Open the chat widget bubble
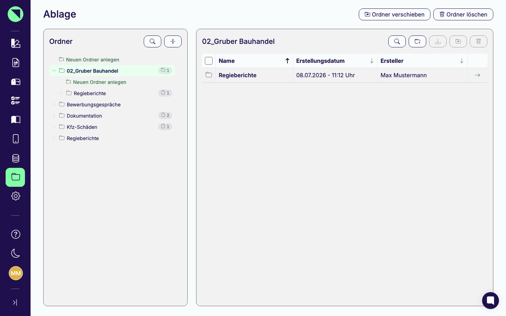 coord(491,301)
